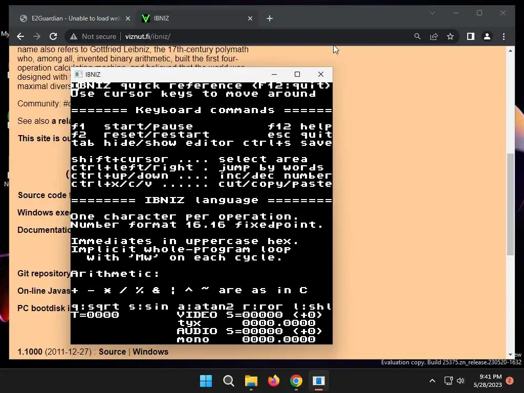Click the page scrollbar thumb

pos(510,205)
